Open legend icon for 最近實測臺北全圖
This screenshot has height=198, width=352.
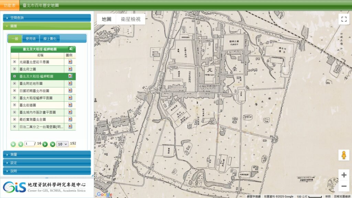70,119
